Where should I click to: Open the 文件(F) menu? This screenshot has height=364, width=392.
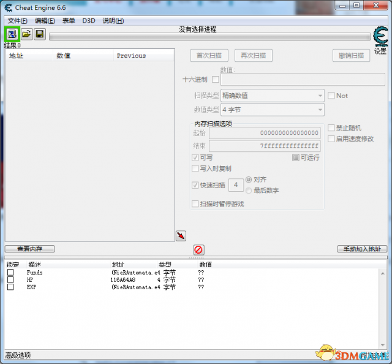pos(18,21)
